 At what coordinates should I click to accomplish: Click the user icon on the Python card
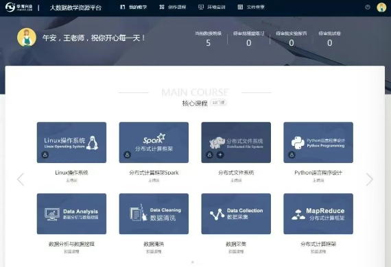coord(292,155)
